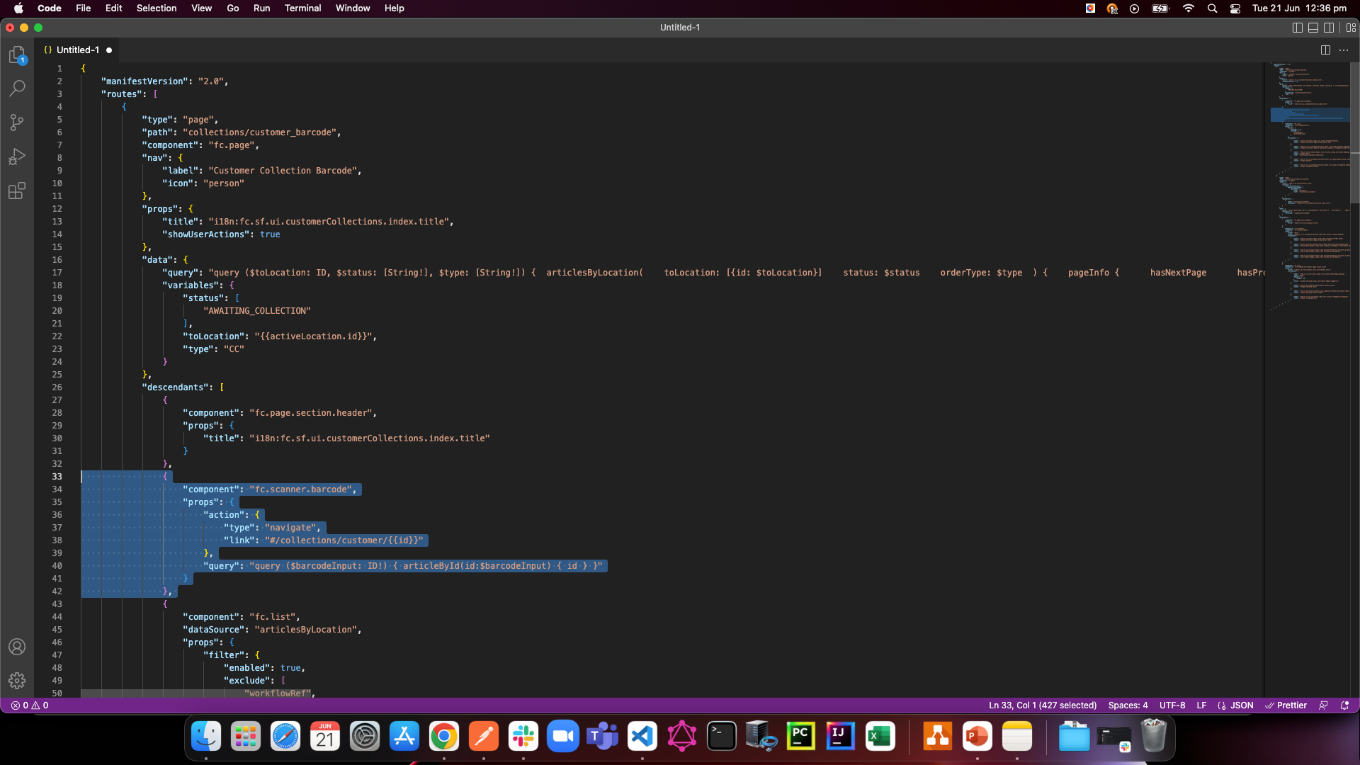Open editor More Actions ellipsis menu
1360x765 pixels.
1344,50
